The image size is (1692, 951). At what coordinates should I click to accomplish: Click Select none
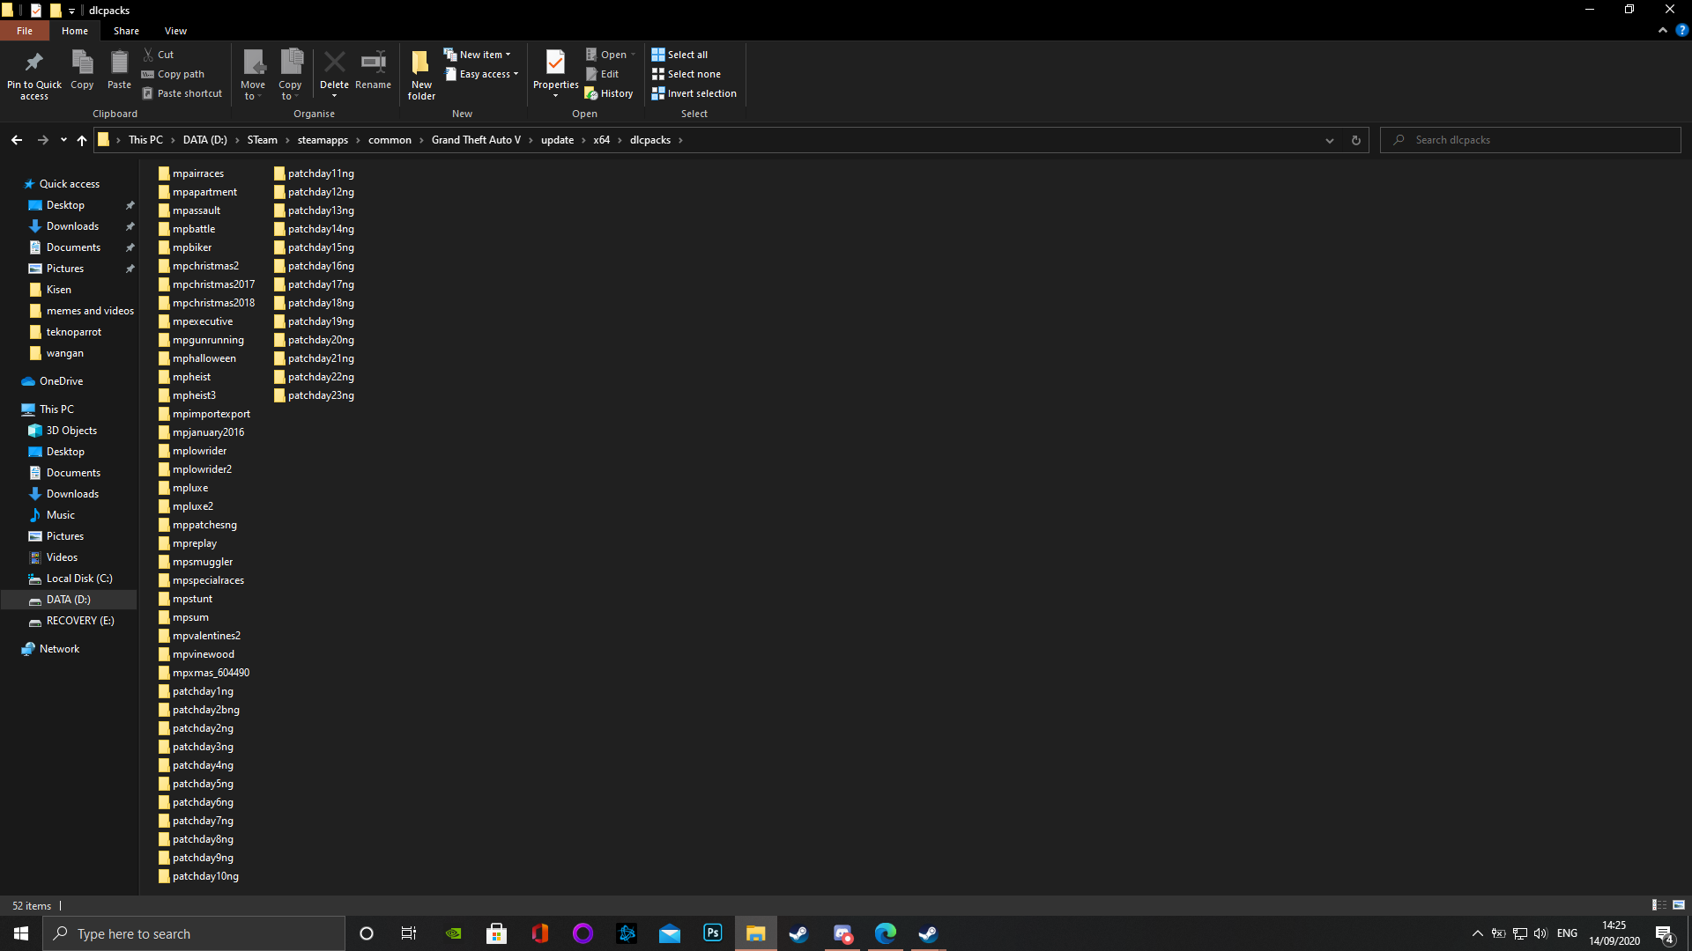click(686, 74)
